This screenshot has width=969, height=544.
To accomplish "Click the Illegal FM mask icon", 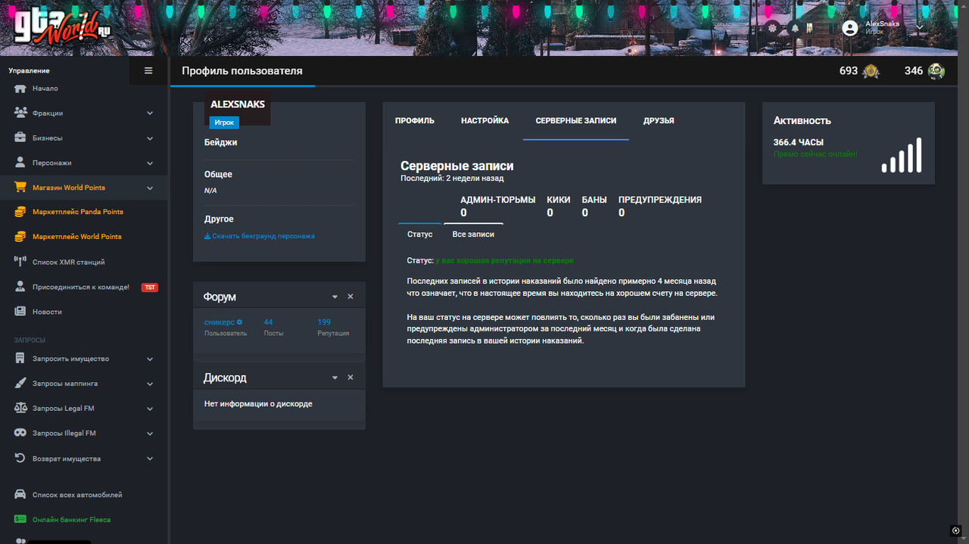I will pyautogui.click(x=20, y=434).
